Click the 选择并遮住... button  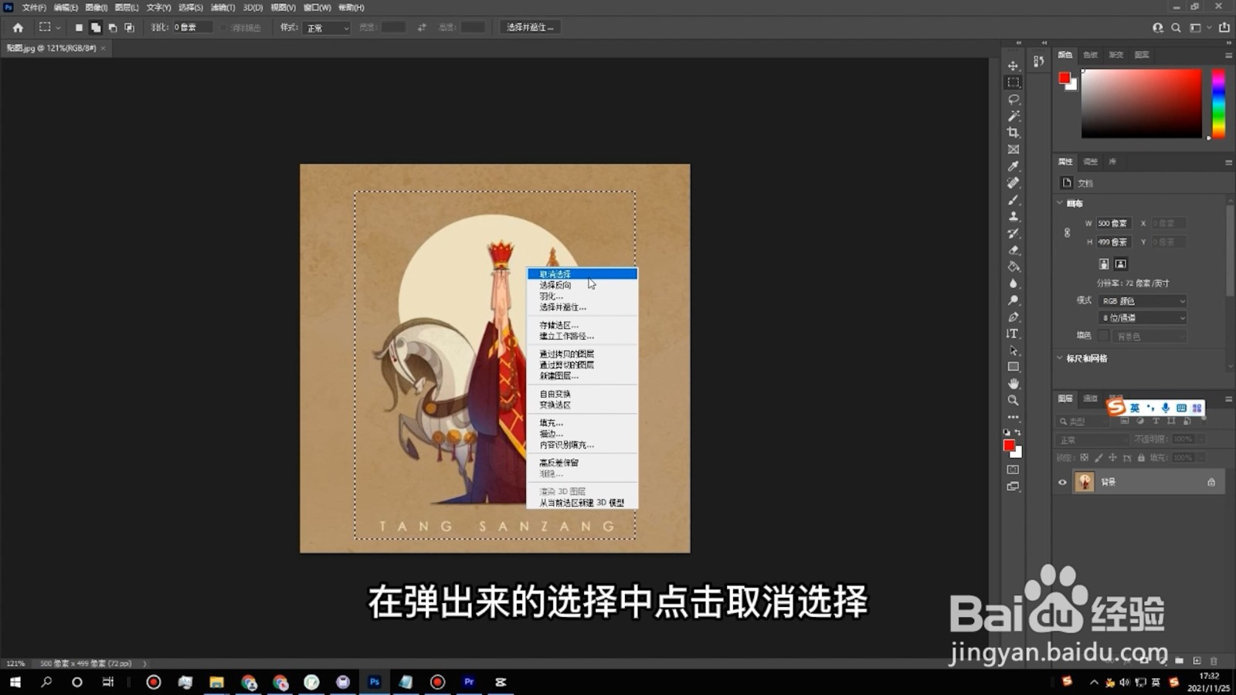click(530, 27)
